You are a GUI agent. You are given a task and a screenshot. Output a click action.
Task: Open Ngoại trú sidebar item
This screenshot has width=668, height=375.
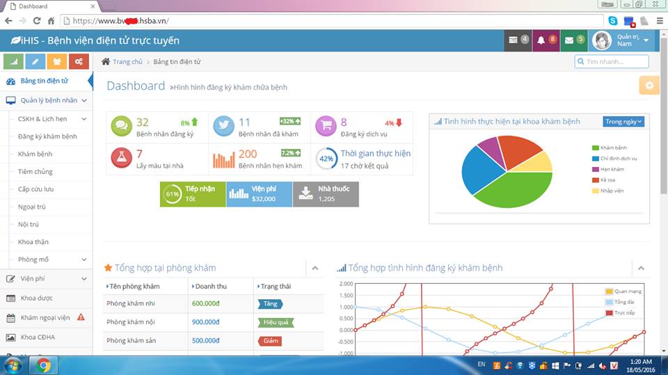31,207
